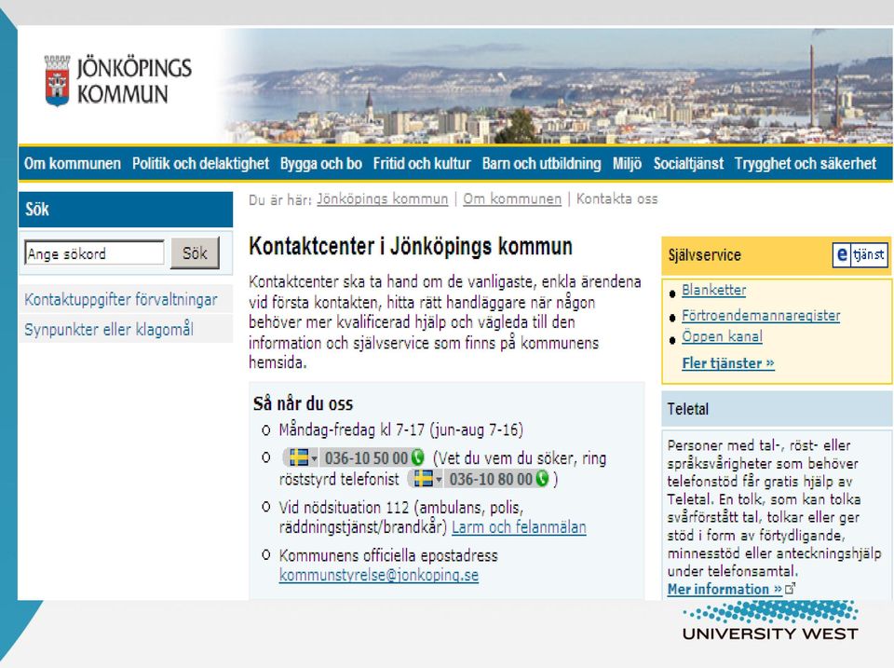This screenshot has height=668, width=894.
Task: Click the Självservice panel heading
Action: [705, 255]
